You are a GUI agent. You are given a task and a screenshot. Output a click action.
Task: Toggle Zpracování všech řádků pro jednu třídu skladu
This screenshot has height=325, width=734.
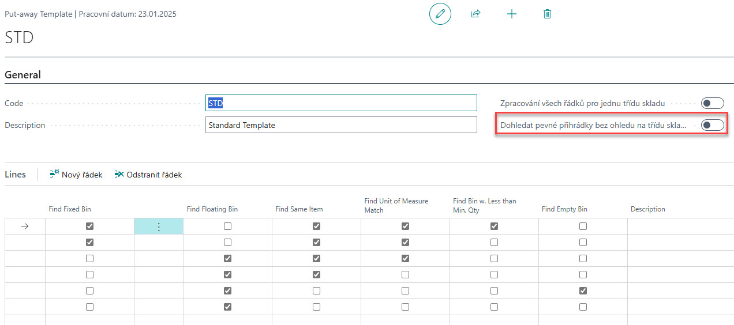click(x=712, y=103)
